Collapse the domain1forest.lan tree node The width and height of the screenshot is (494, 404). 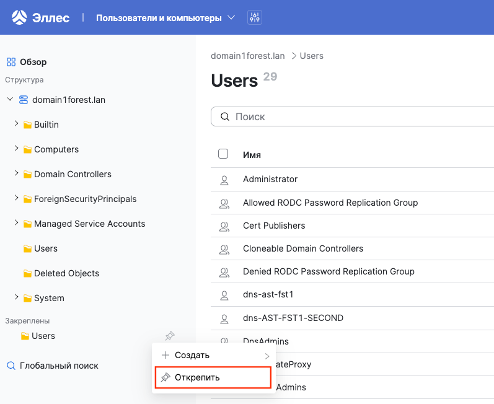[x=10, y=99]
